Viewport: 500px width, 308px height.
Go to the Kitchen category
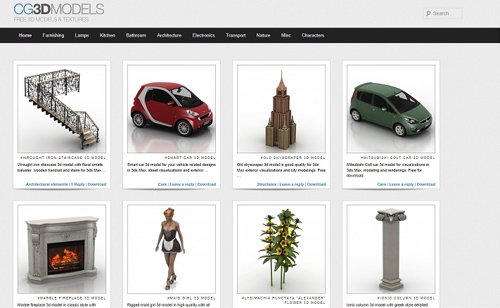tap(108, 35)
